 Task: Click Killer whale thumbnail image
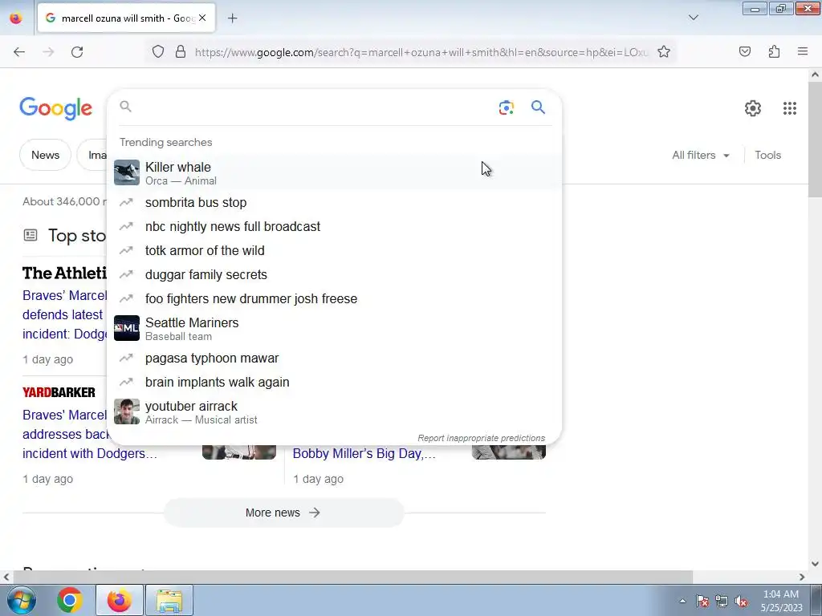[x=127, y=172]
